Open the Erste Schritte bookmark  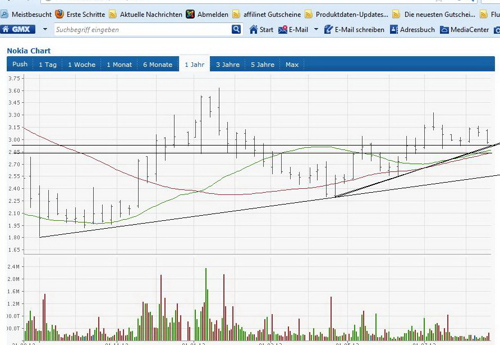86,15
